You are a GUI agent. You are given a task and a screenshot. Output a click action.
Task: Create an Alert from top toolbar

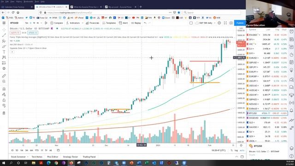coord(124,23)
